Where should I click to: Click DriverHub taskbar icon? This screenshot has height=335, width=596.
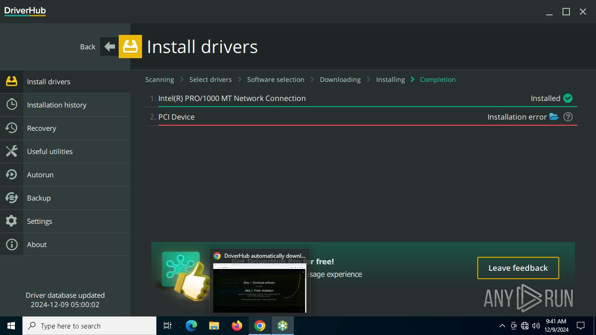[283, 326]
